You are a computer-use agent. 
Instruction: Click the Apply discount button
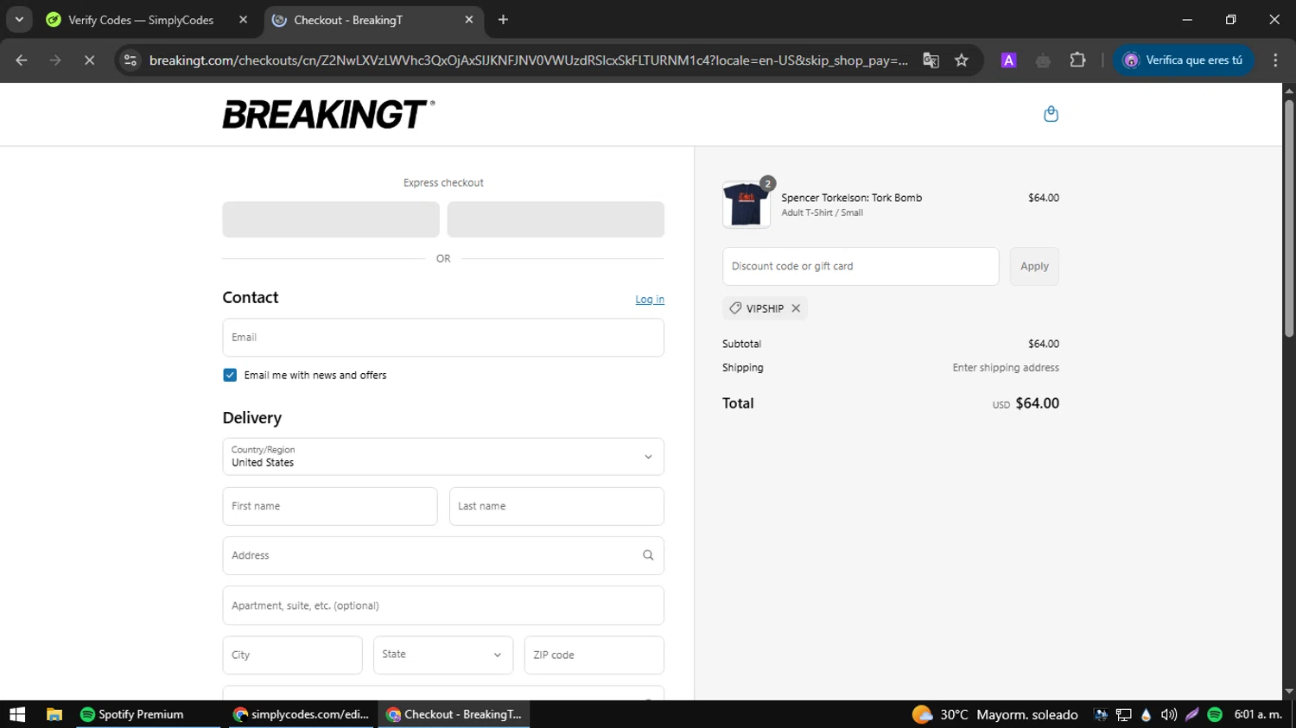pyautogui.click(x=1034, y=266)
